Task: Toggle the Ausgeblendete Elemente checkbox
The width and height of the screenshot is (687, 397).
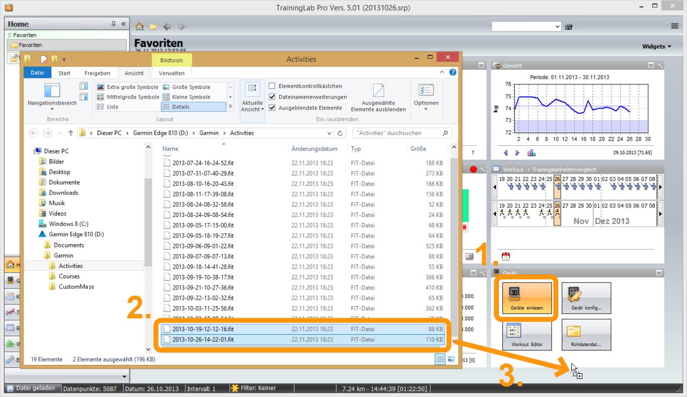Action: coord(272,108)
